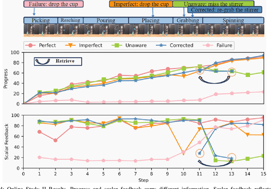Click the curved retrieve arrow in Scalar Feedback plot

[x=215, y=163]
